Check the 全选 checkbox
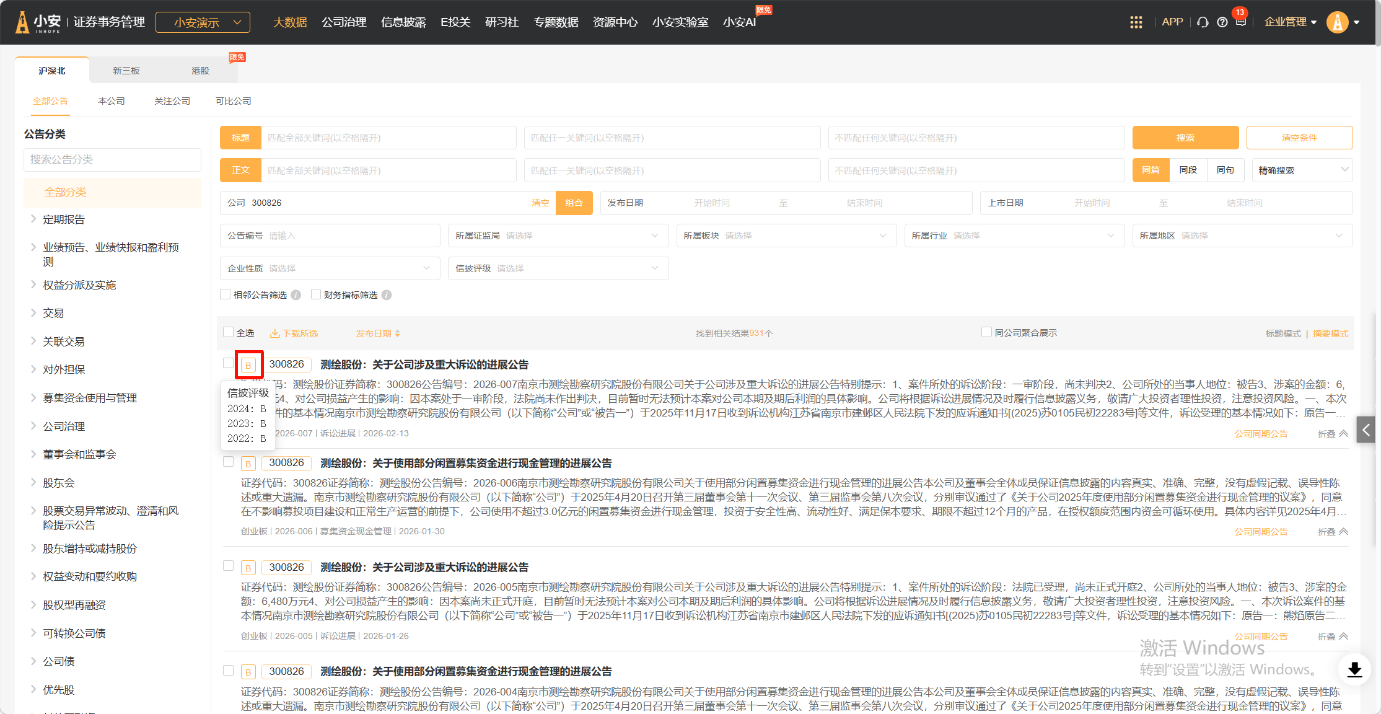 pos(229,332)
